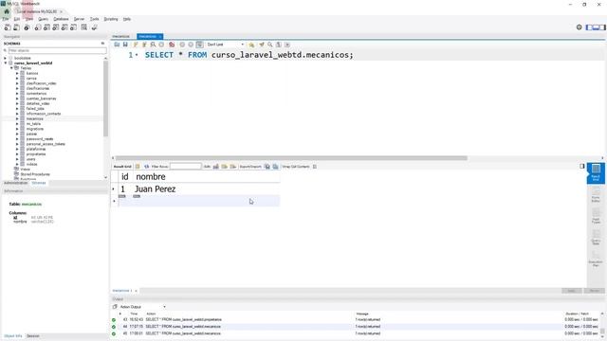The image size is (607, 341).
Task: Expand the bookstore schema
Action: (5, 58)
